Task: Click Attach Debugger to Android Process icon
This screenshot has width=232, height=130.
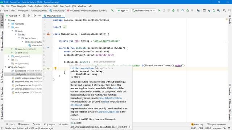Action: pyautogui.click(x=188, y=10)
